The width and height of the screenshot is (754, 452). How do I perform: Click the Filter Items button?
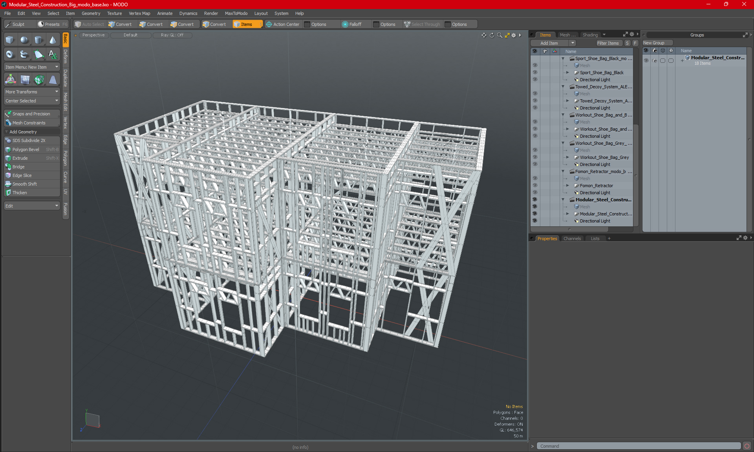pyautogui.click(x=608, y=43)
